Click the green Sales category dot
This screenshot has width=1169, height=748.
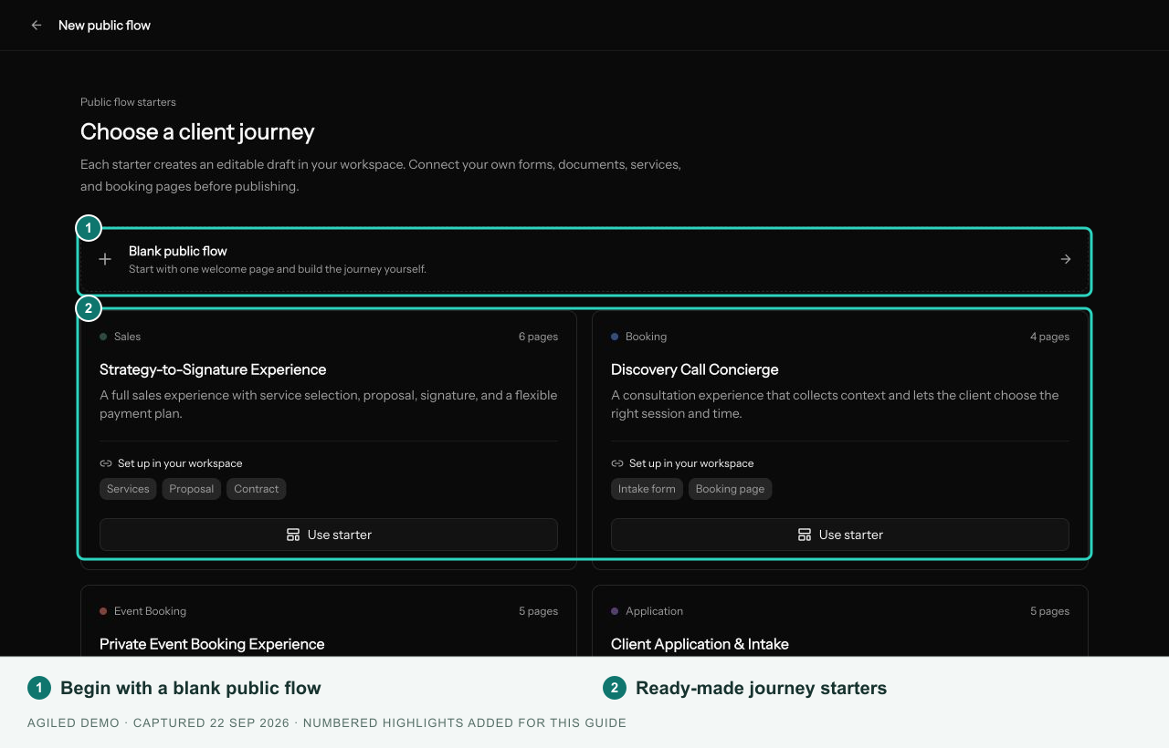click(103, 337)
